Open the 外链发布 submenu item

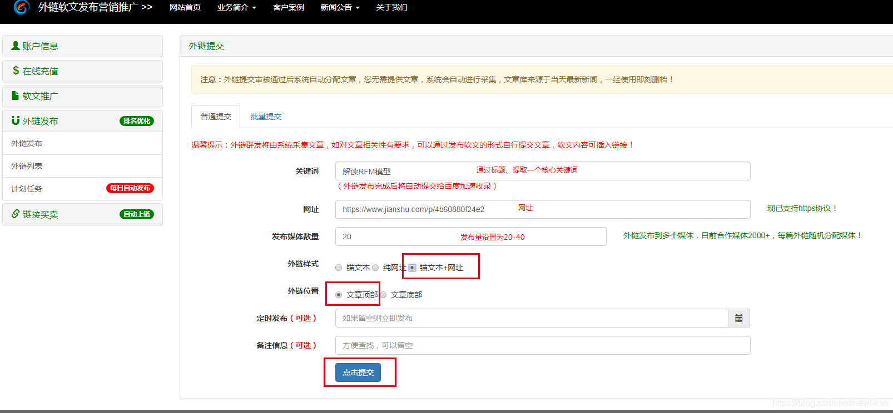82,143
